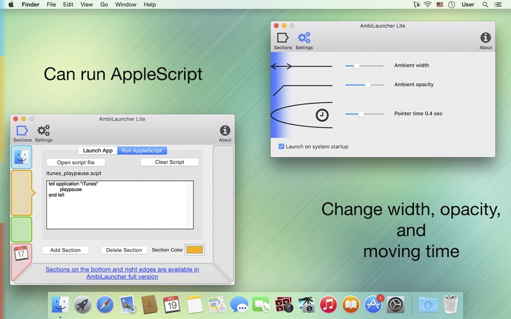Viewport: 511px width, 319px height.
Task: Open Safari from the Dock
Action: 105,305
